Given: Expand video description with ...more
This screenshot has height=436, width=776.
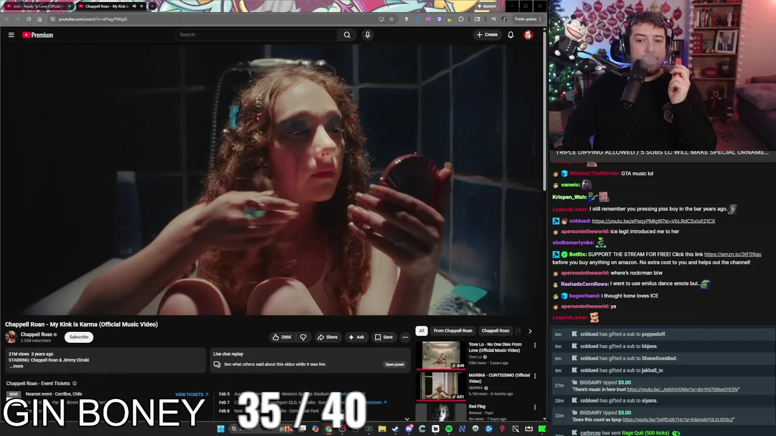Looking at the screenshot, I should point(16,366).
